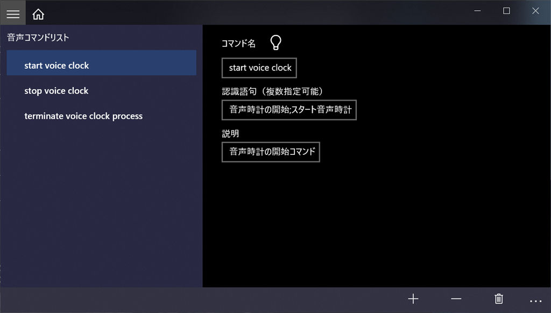Click the コマンド名 text field
The width and height of the screenshot is (551, 313).
click(259, 68)
